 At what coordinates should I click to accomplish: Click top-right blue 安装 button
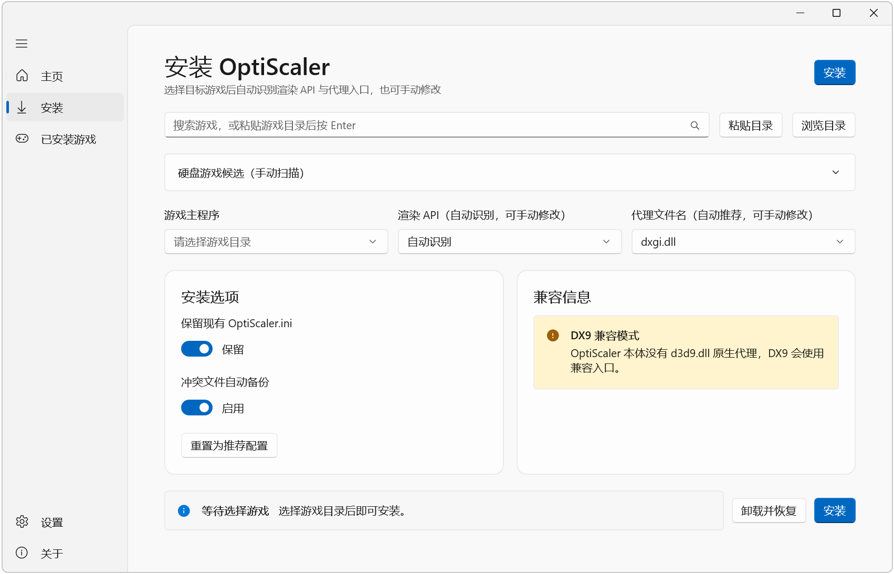click(835, 72)
